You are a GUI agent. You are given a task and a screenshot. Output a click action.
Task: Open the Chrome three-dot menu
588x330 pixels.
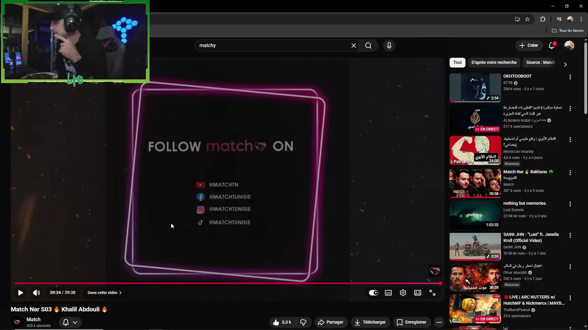pos(581,19)
